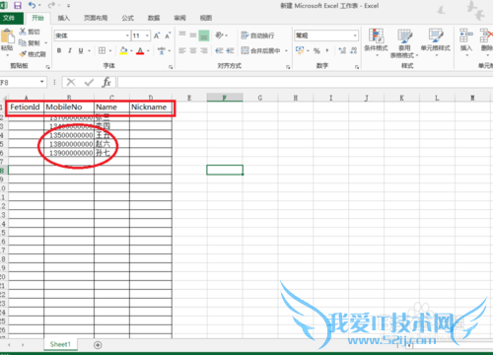Apply Percent Style format
The image size is (493, 355).
tap(317, 50)
